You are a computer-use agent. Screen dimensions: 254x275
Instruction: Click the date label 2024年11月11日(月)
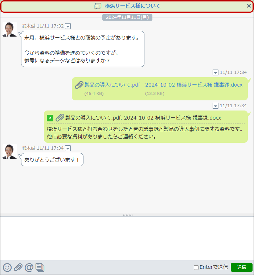pos(127,17)
